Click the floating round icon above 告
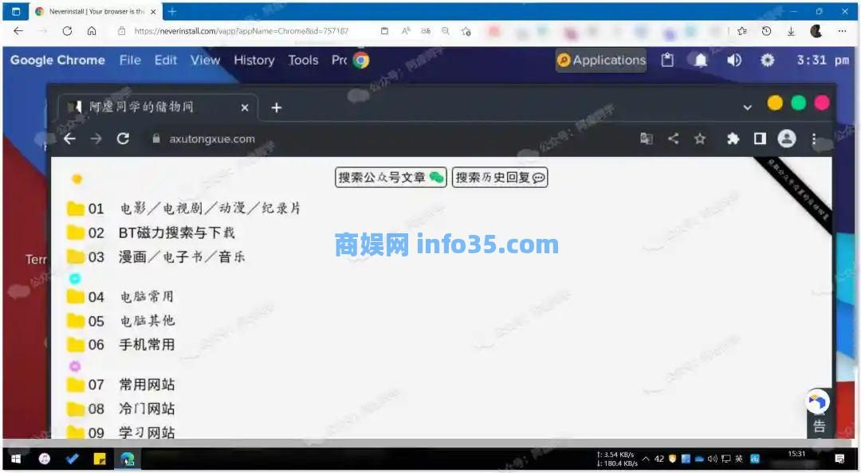861x473 pixels. pyautogui.click(x=818, y=401)
